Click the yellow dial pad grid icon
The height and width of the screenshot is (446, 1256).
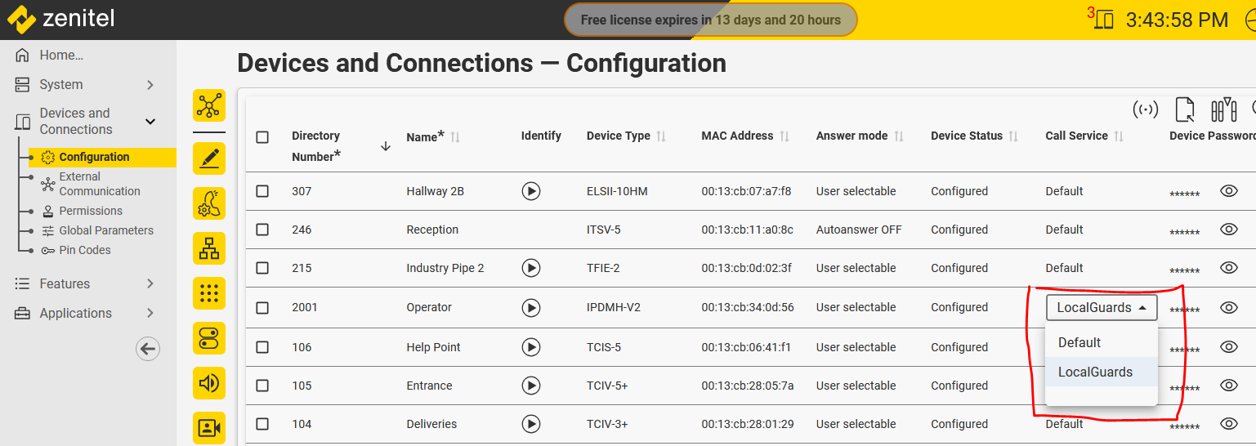pos(209,293)
